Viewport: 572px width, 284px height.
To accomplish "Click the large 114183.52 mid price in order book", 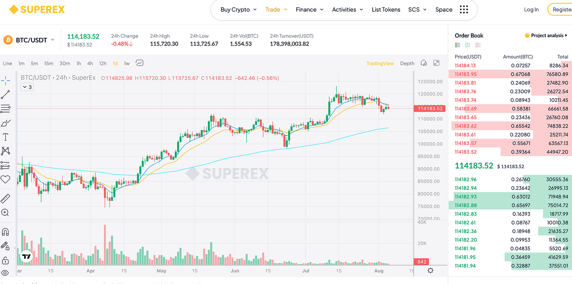I will (x=474, y=165).
